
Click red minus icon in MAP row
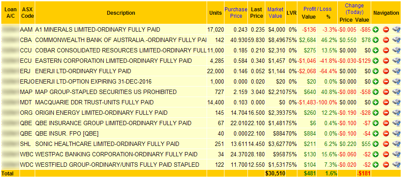click(x=386, y=92)
